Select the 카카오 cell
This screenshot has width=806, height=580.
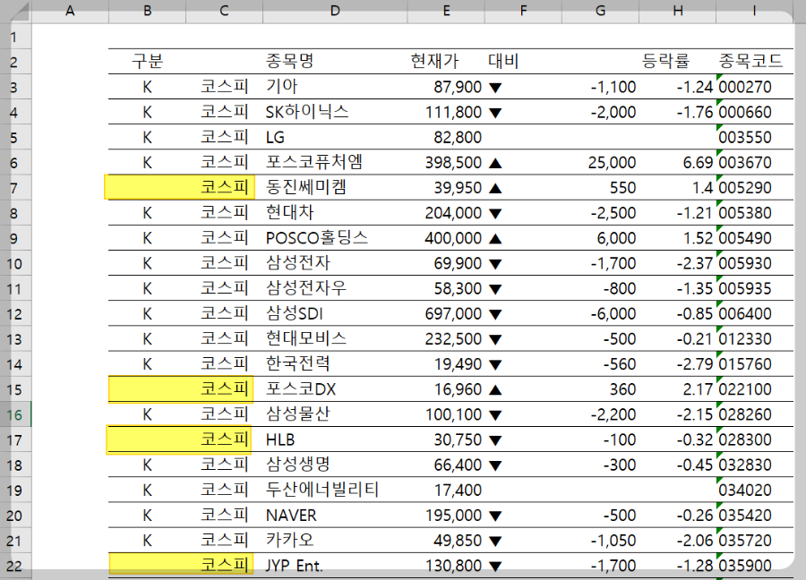click(x=335, y=541)
